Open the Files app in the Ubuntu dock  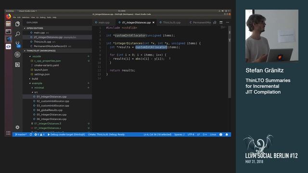[8, 24]
